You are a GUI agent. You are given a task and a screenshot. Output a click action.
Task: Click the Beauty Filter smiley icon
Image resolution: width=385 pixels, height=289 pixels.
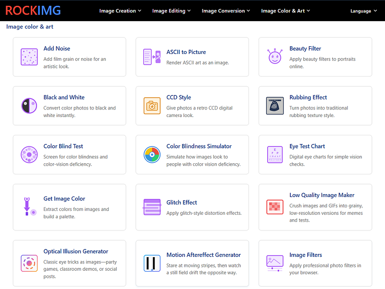(275, 56)
